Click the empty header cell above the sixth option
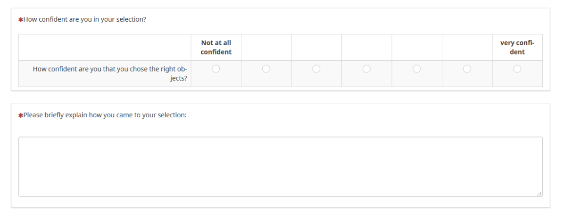 (x=467, y=47)
